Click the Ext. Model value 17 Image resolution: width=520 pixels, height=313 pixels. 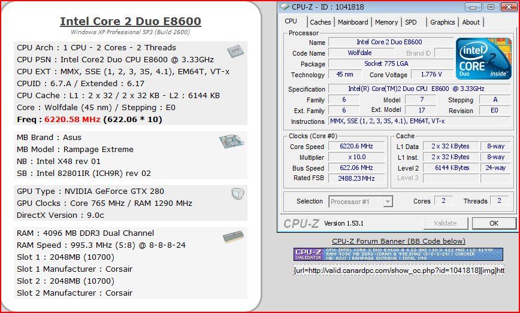[x=421, y=110]
